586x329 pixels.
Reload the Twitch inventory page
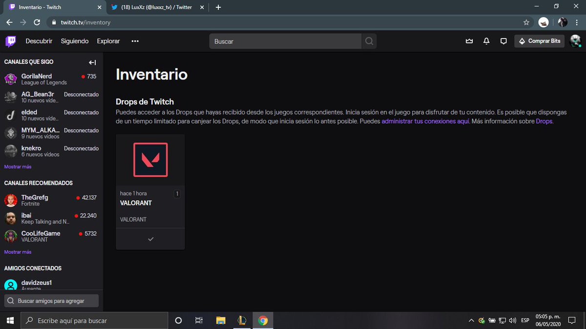(x=37, y=22)
